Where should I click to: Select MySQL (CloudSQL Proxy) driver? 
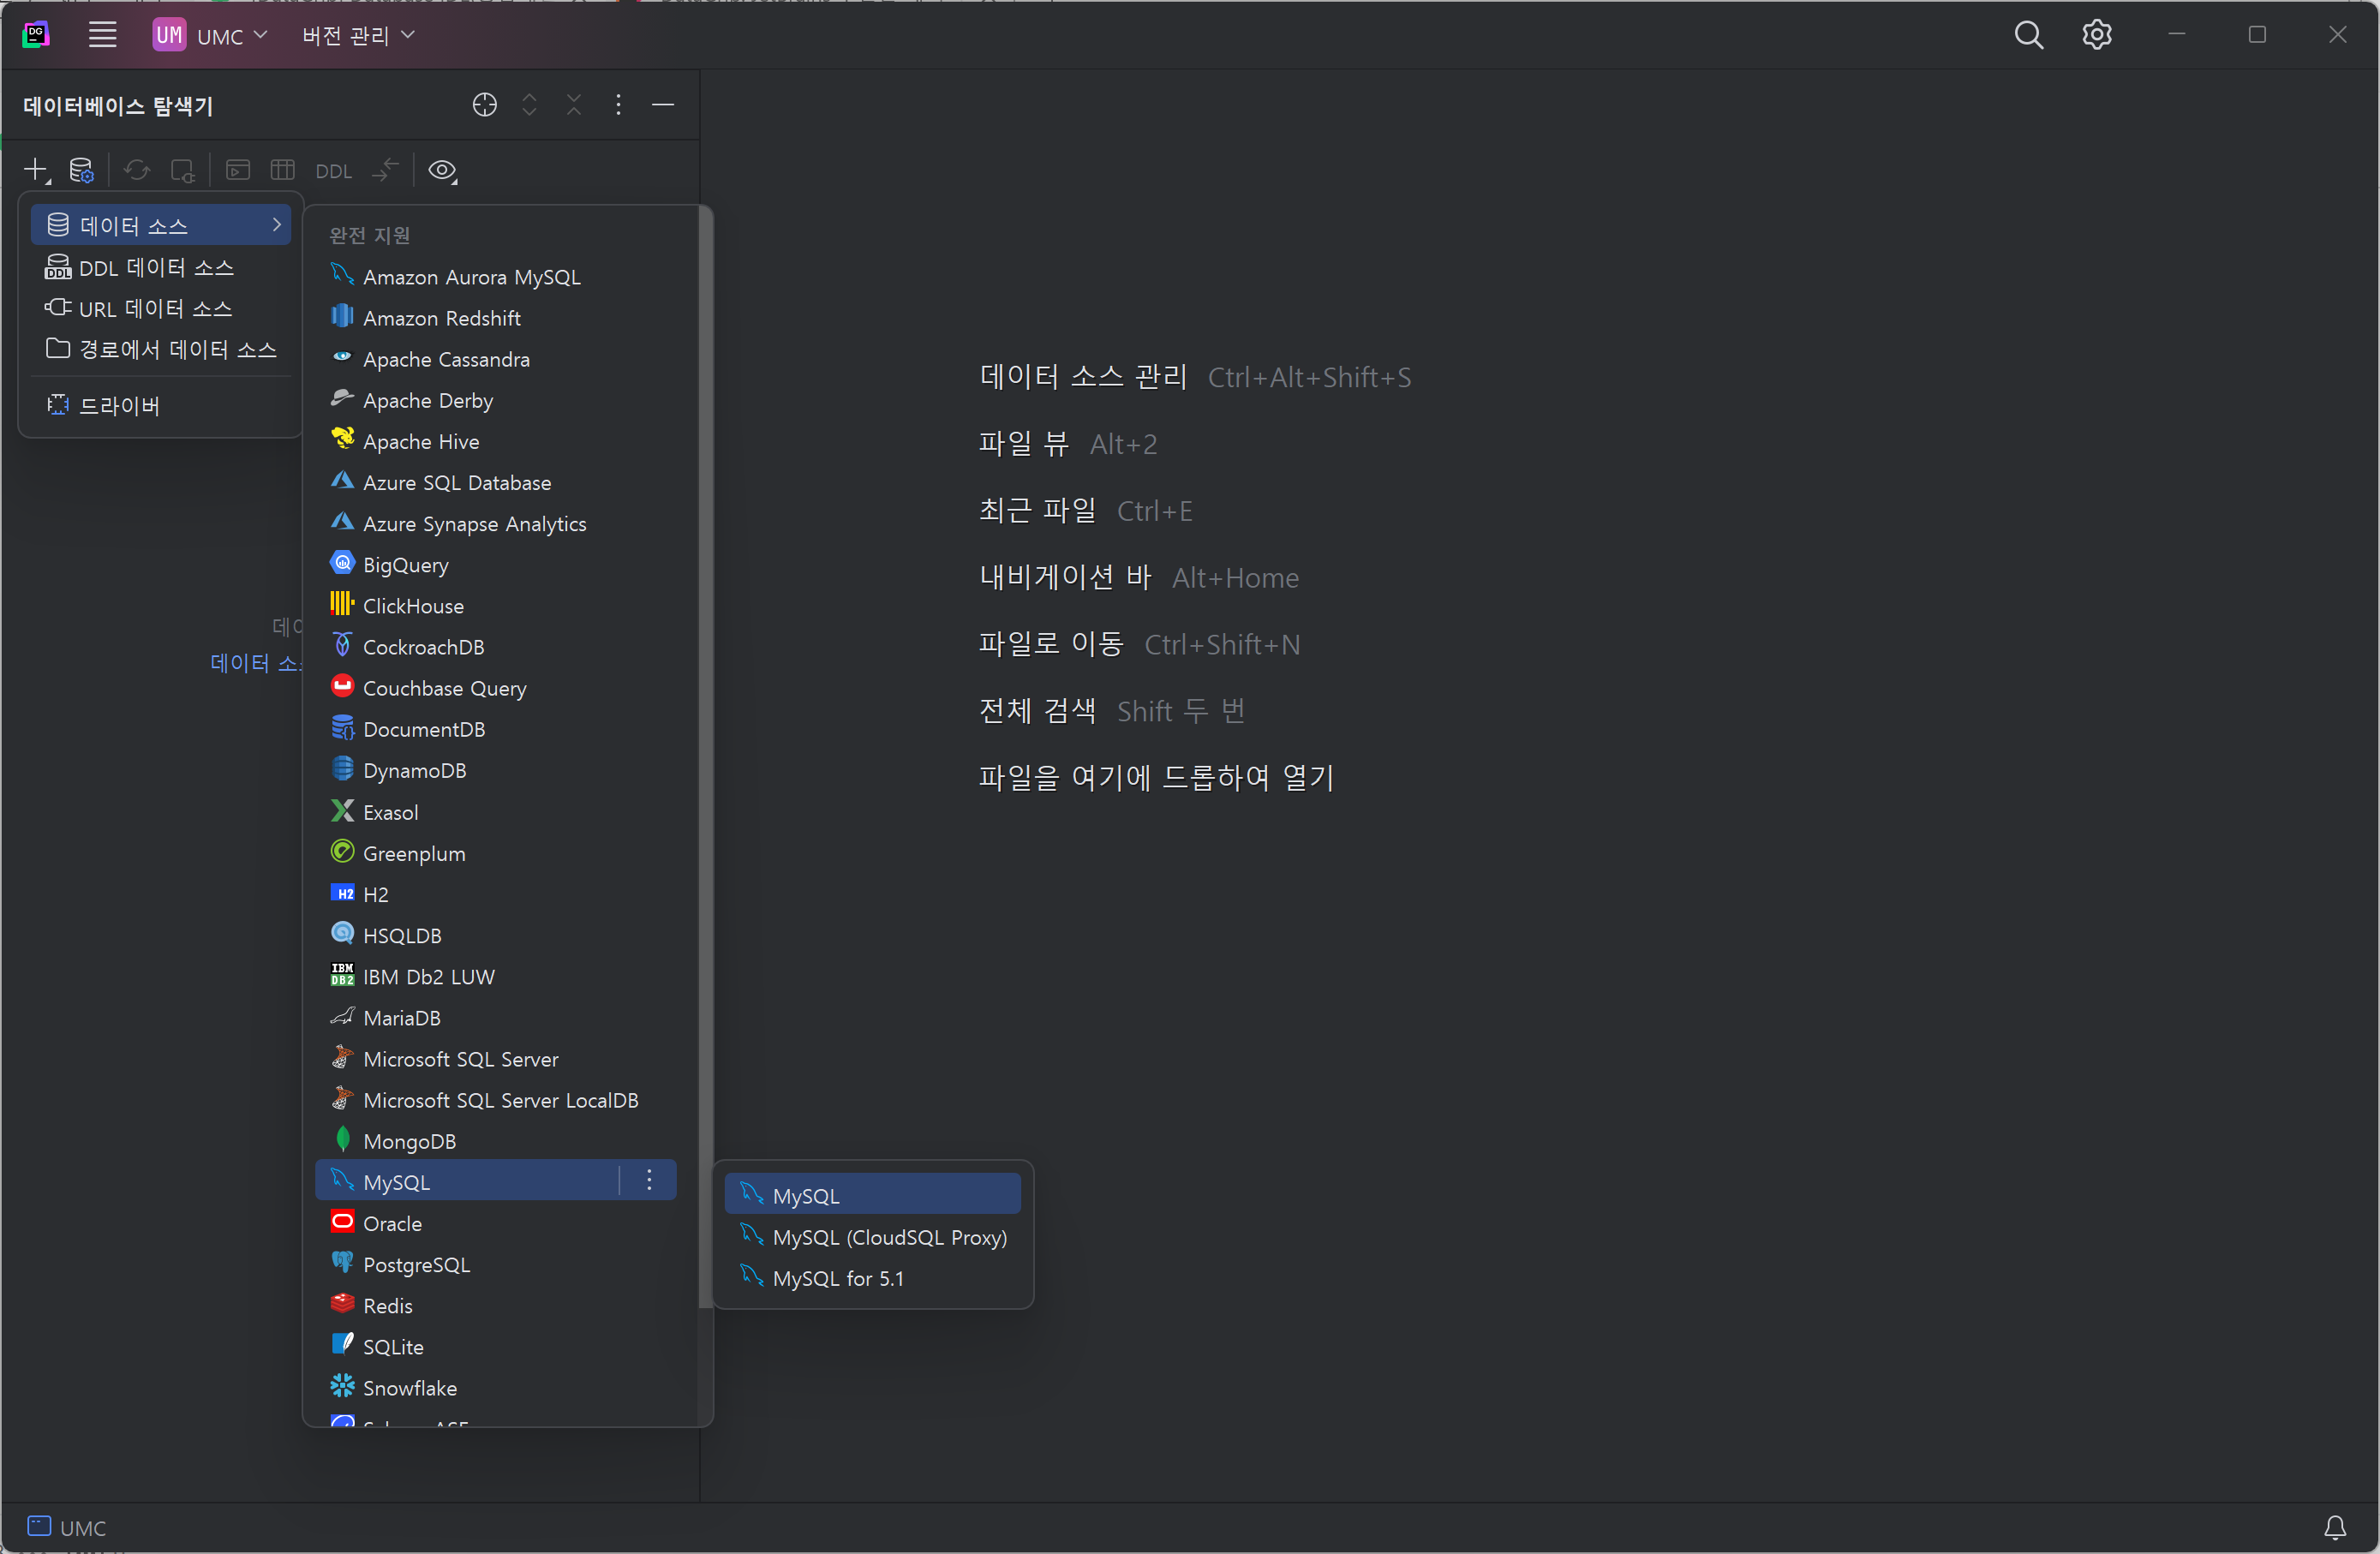click(x=872, y=1236)
